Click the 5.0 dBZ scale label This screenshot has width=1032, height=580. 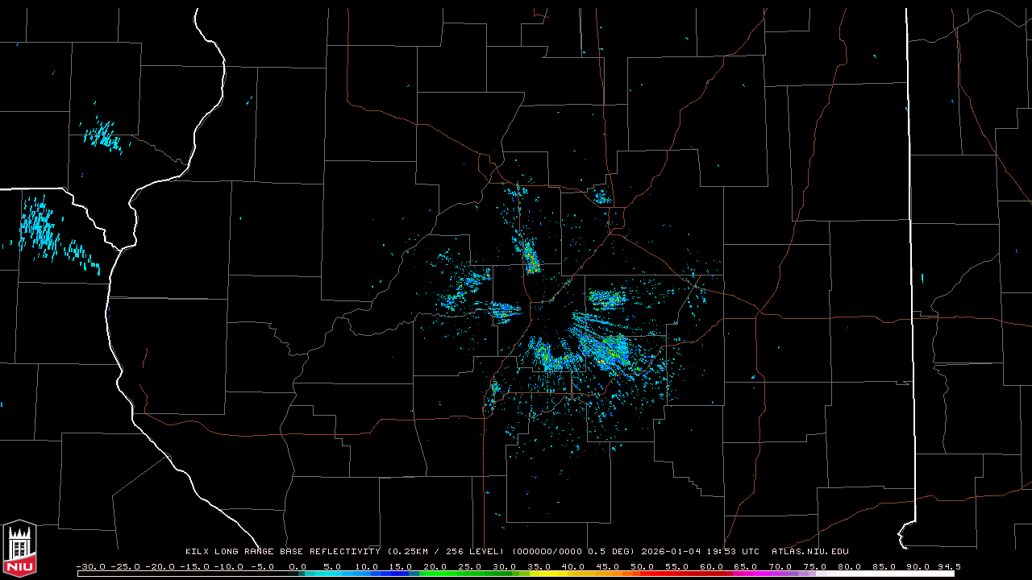tap(332, 566)
